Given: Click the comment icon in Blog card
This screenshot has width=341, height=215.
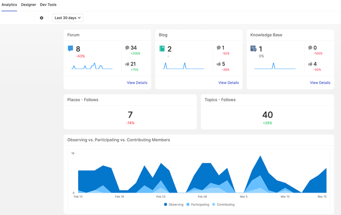Looking at the screenshot, I should [219, 47].
